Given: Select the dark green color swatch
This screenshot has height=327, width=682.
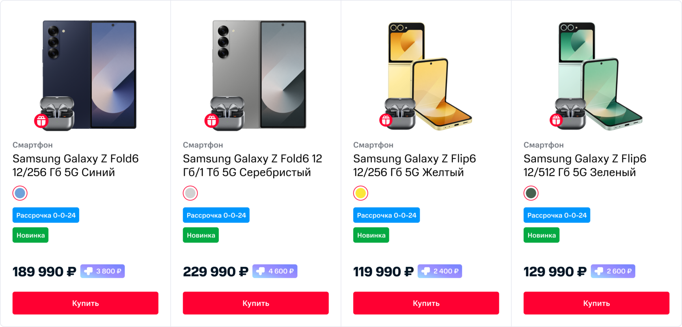Looking at the screenshot, I should click(531, 193).
